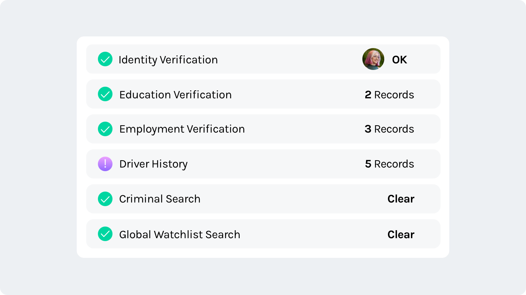Select the Global Watchlist Search label
This screenshot has width=526, height=295.
tap(180, 235)
